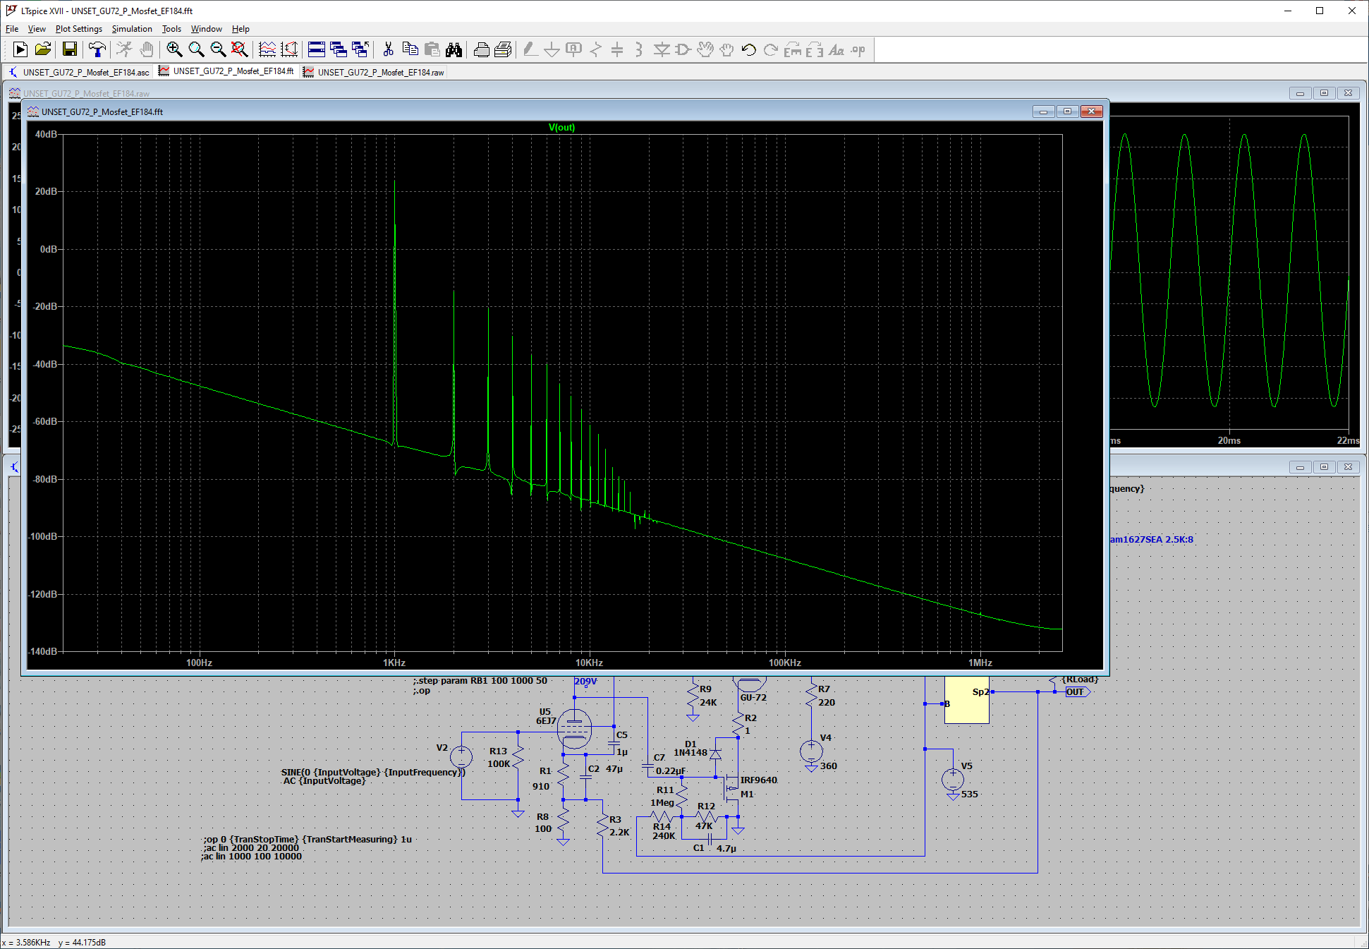Click the Copy toolbar icon
Image resolution: width=1369 pixels, height=949 pixels.
[x=410, y=49]
